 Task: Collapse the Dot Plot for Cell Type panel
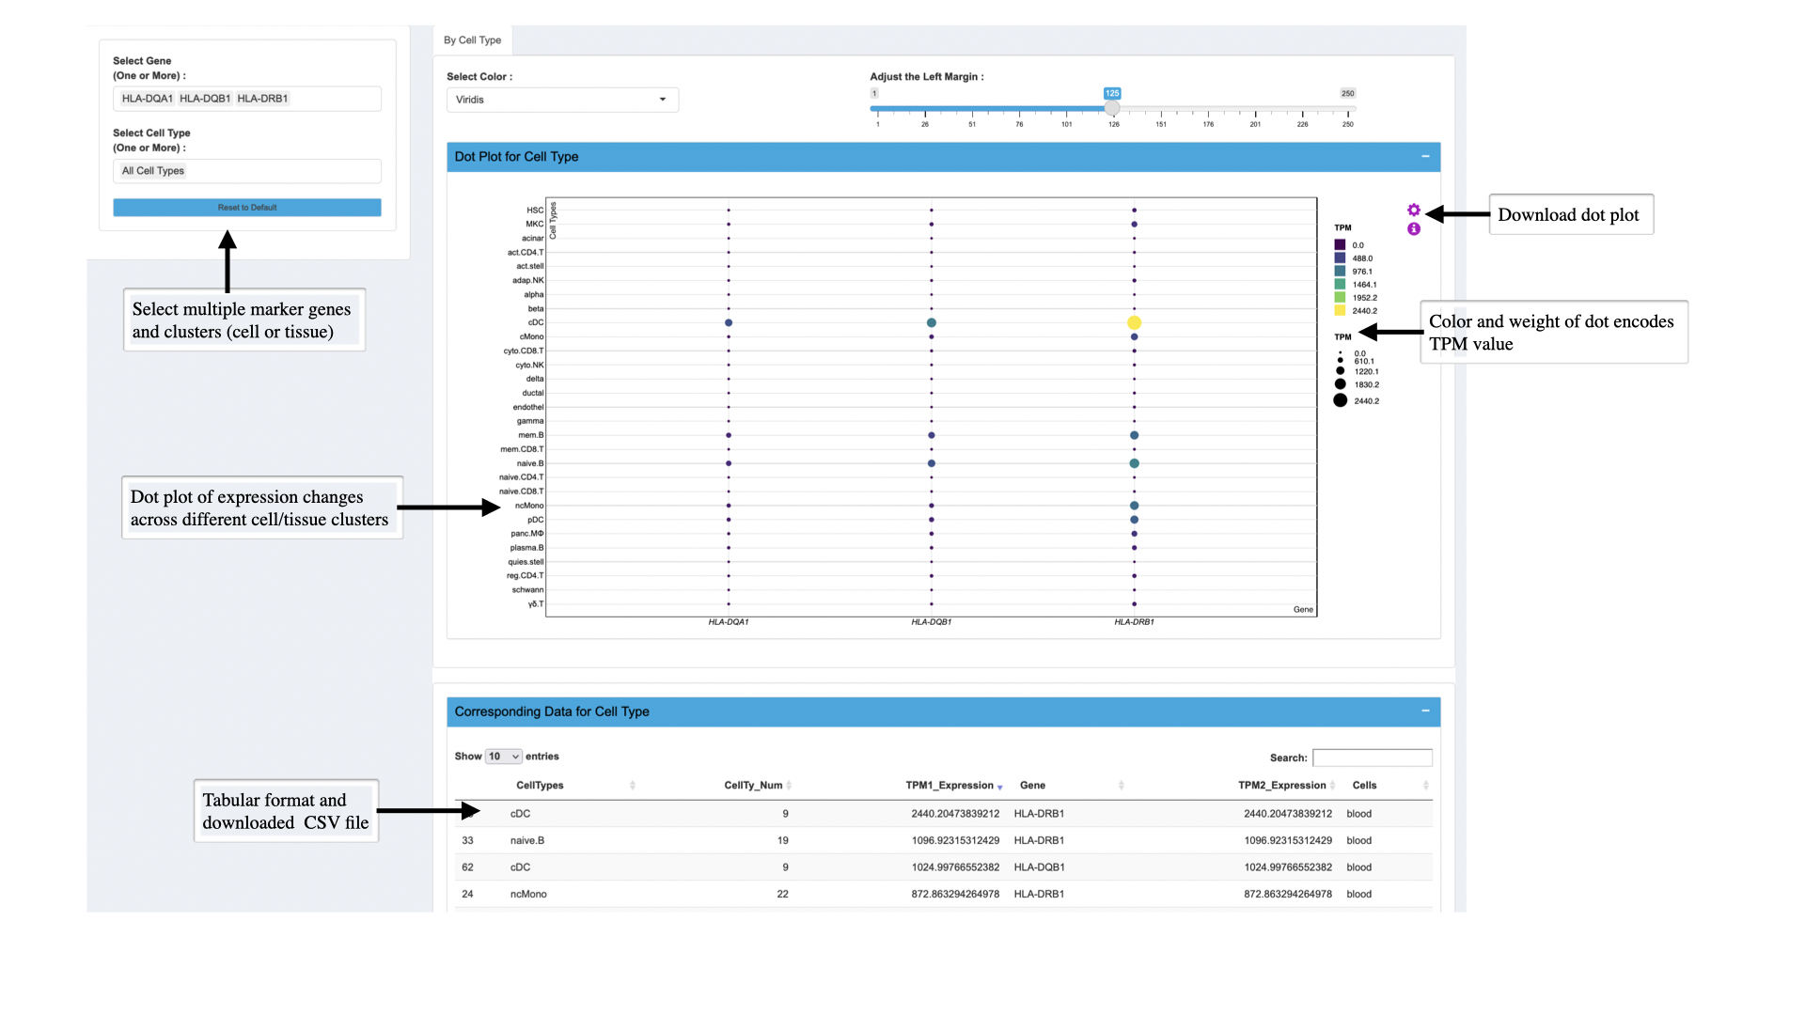point(1425,157)
